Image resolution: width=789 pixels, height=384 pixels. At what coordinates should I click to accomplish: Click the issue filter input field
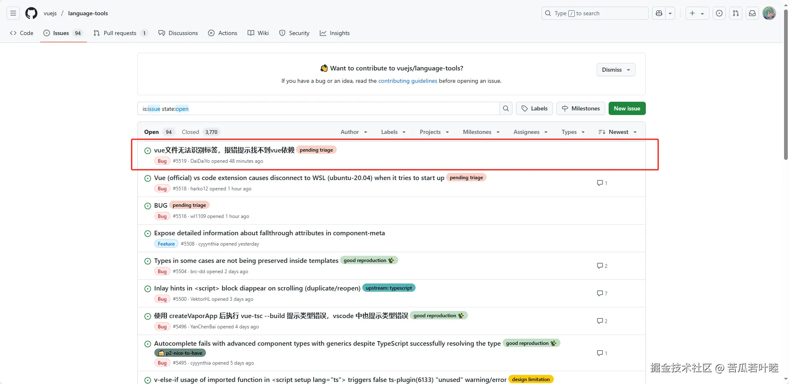[318, 108]
